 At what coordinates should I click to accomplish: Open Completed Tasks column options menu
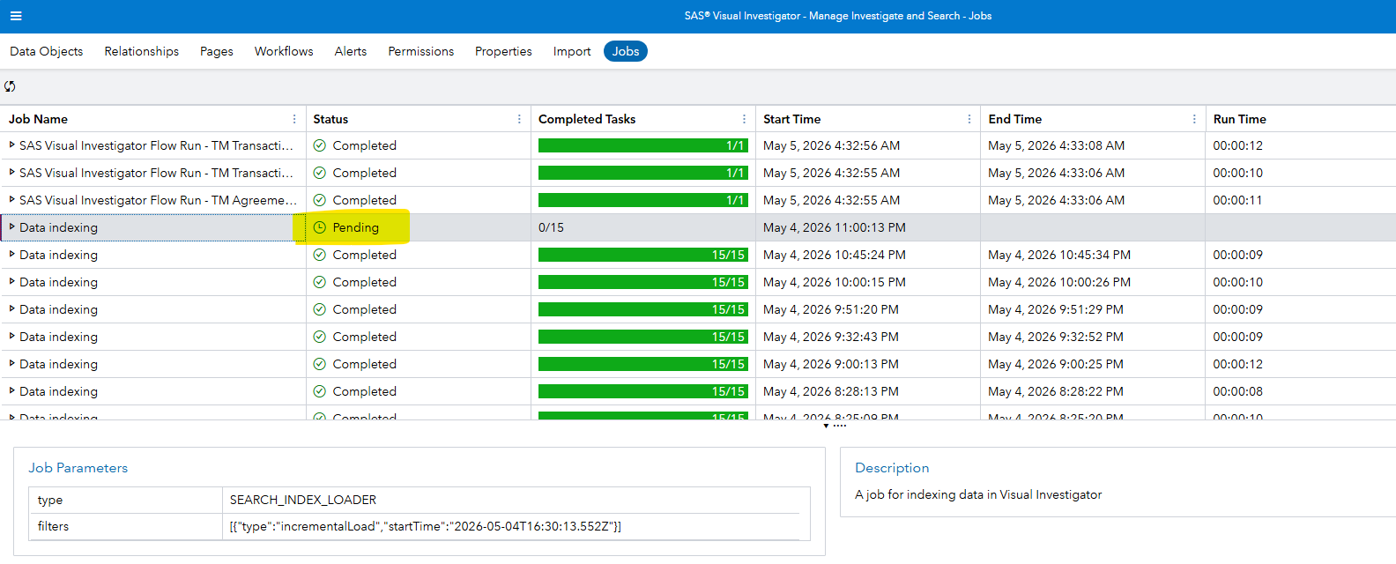point(744,119)
